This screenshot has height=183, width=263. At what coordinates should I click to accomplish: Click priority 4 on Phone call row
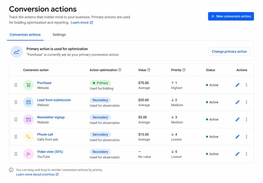tap(176, 137)
